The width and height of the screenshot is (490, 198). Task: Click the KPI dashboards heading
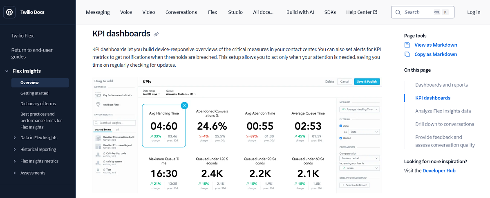121,34
